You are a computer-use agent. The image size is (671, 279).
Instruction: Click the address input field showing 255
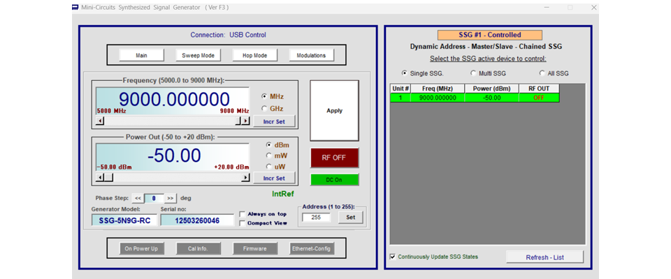[316, 218]
